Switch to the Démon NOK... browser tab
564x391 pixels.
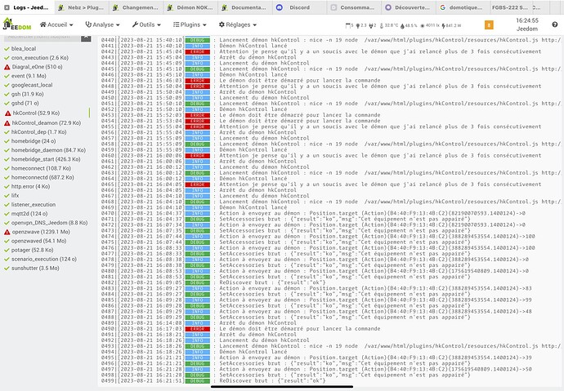[190, 7]
